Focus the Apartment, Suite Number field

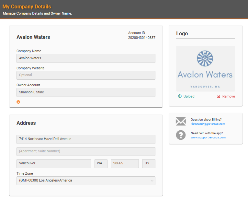pos(86,151)
